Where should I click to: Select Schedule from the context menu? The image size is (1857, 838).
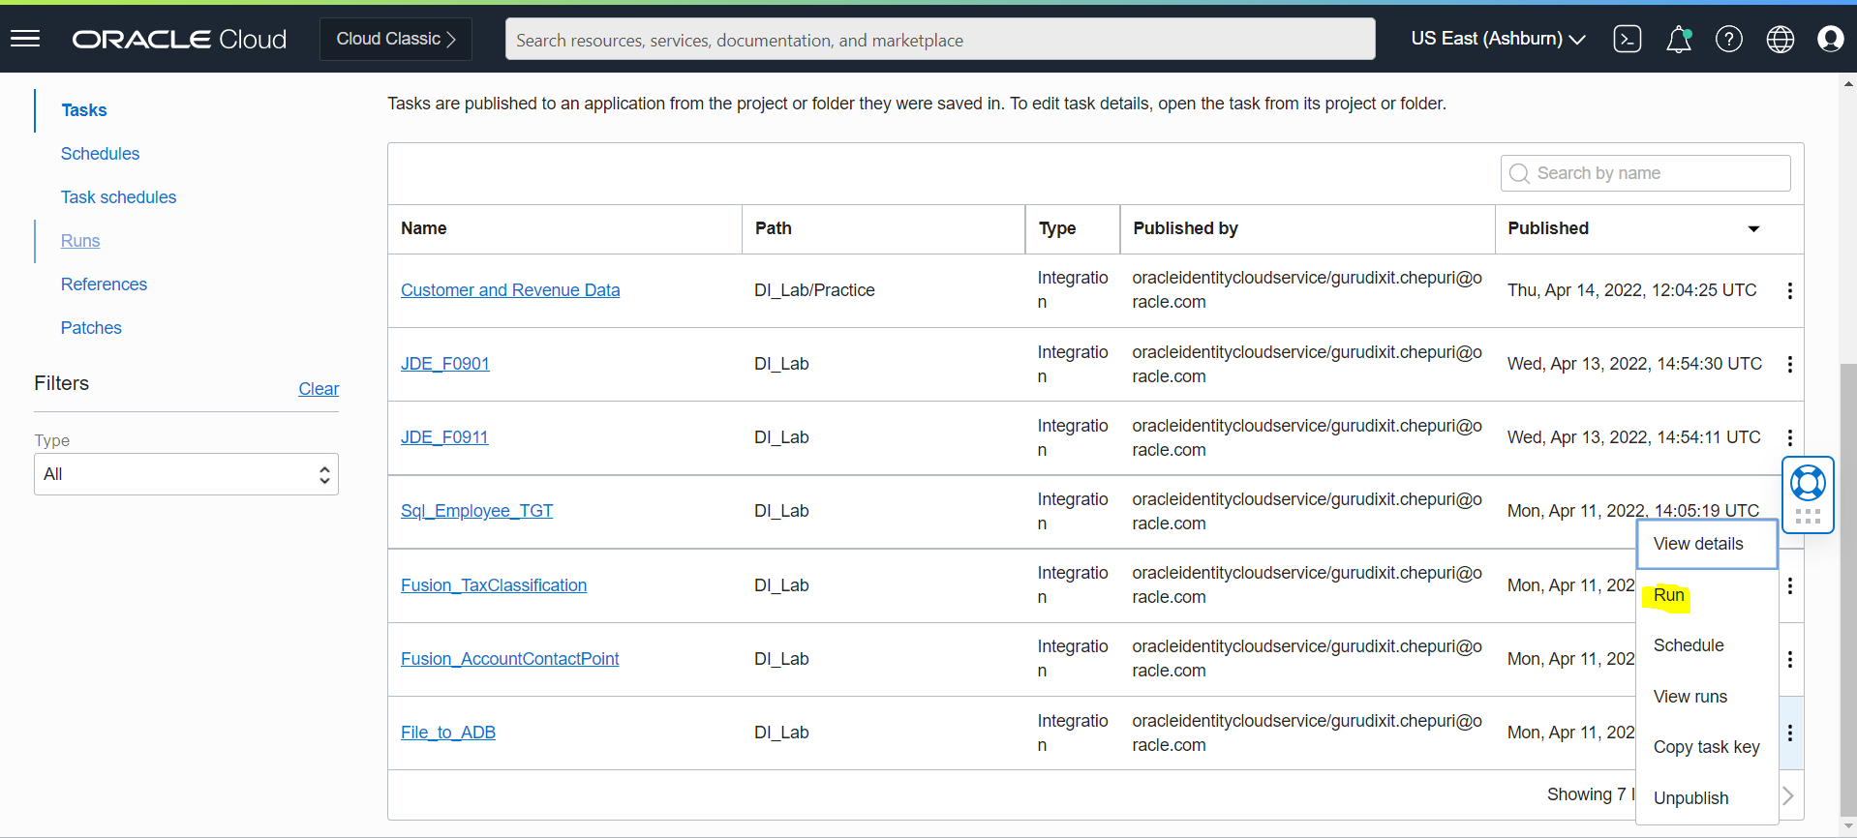(1689, 645)
